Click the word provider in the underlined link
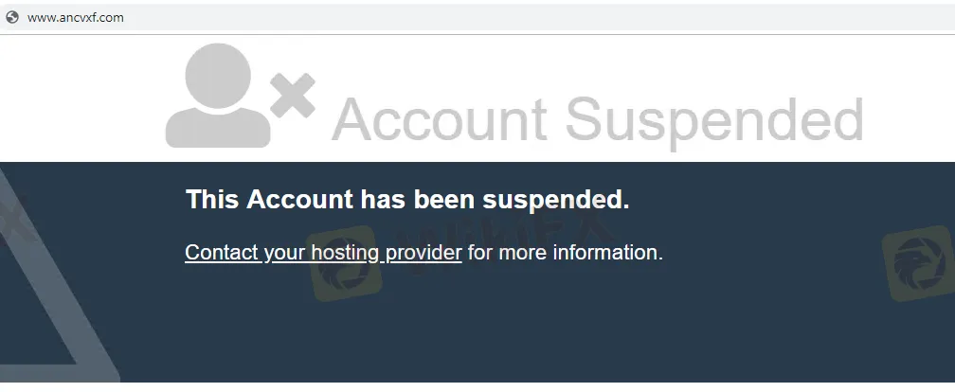 423,252
